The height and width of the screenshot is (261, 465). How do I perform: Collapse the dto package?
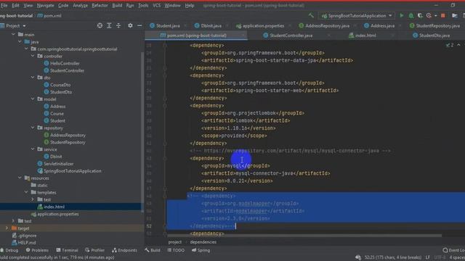(33, 78)
